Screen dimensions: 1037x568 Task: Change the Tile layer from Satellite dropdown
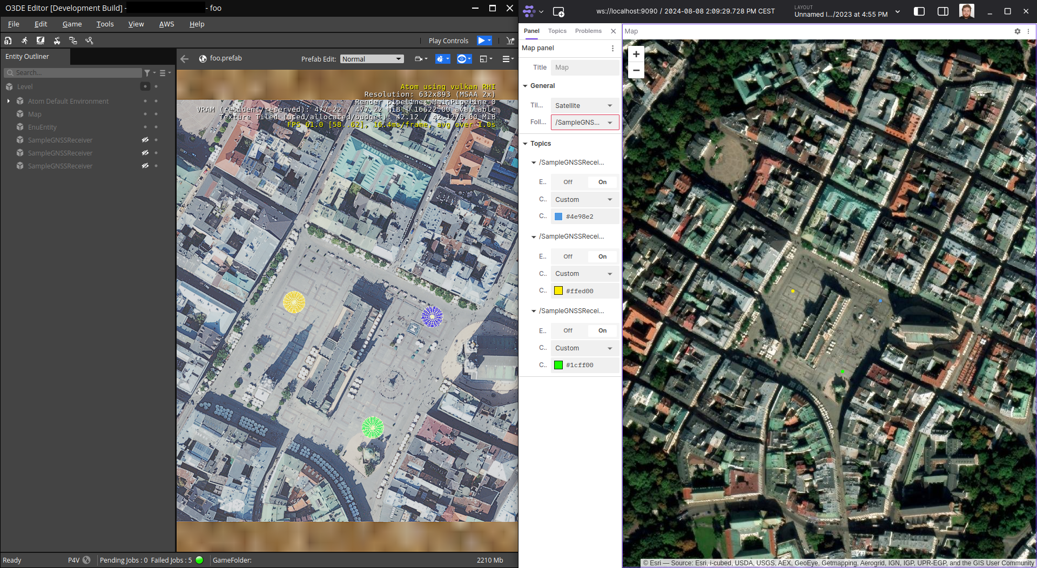(x=584, y=105)
